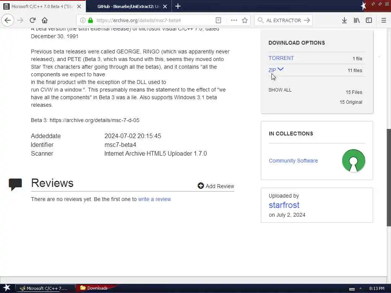Screen dimensions: 391x293
Task: Click the 11 files count
Action: pos(355,71)
